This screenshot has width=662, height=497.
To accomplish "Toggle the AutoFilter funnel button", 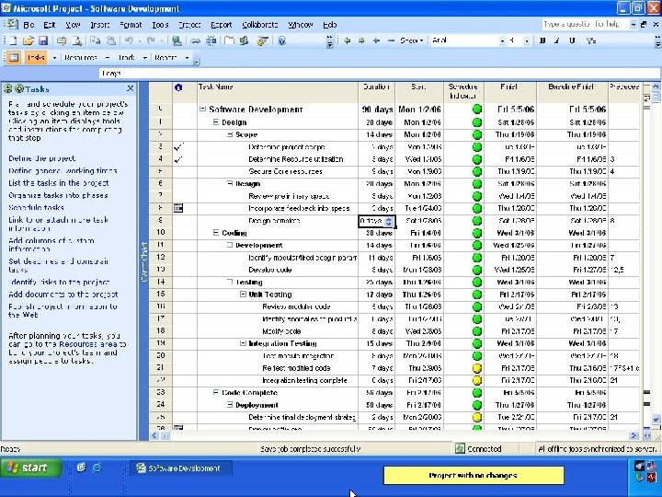I will (591, 41).
